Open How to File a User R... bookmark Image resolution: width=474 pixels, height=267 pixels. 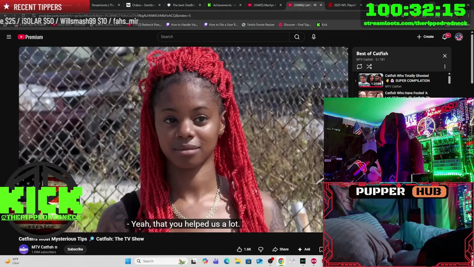click(x=221, y=24)
